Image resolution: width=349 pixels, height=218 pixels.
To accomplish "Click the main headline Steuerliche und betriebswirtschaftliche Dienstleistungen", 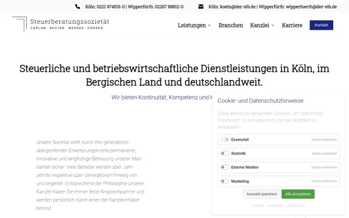I will pos(174,75).
